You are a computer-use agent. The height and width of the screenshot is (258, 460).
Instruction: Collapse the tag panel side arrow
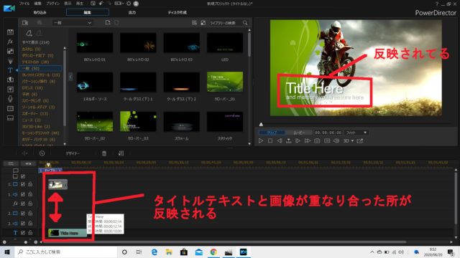tap(70, 77)
